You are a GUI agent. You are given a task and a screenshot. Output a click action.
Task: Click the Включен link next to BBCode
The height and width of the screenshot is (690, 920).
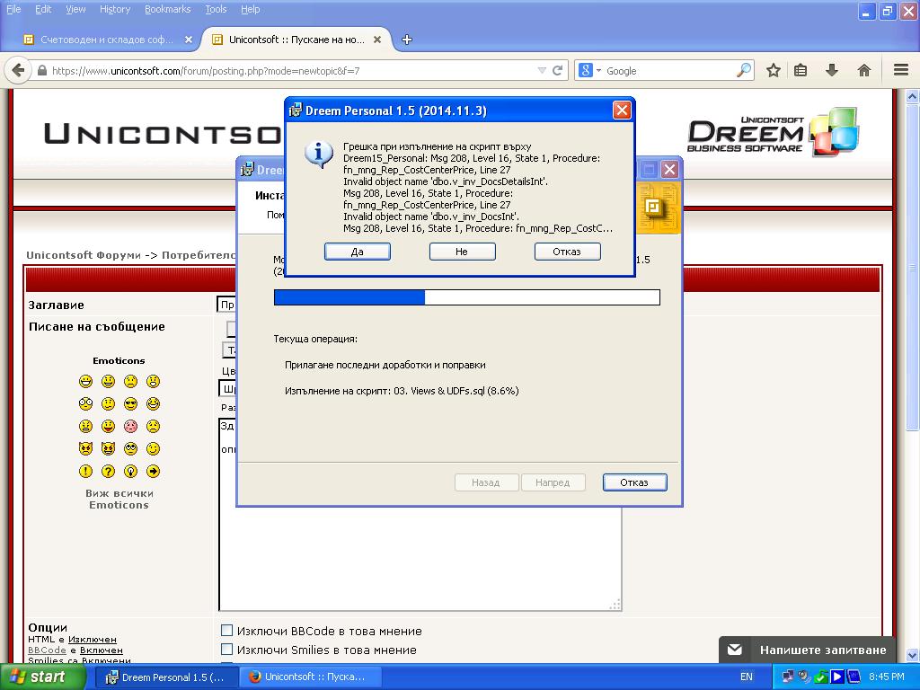(101, 650)
